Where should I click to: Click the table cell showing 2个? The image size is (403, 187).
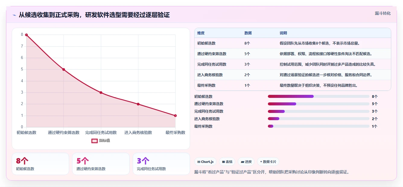247,75
